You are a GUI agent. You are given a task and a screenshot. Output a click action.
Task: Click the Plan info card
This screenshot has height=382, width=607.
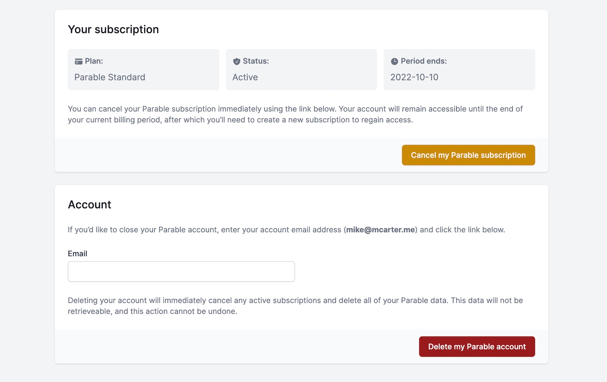tap(143, 70)
